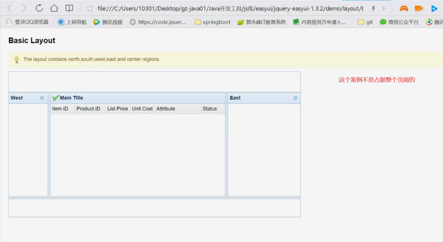Open the 微信公众平台 bookmark
This screenshot has height=242, width=443.
[x=399, y=22]
